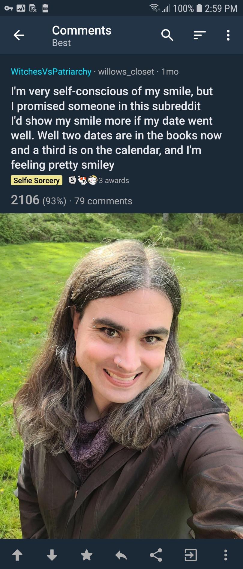Tap the open-in-browser arrow icon
Screen dimensions: 243x569
coord(191,555)
